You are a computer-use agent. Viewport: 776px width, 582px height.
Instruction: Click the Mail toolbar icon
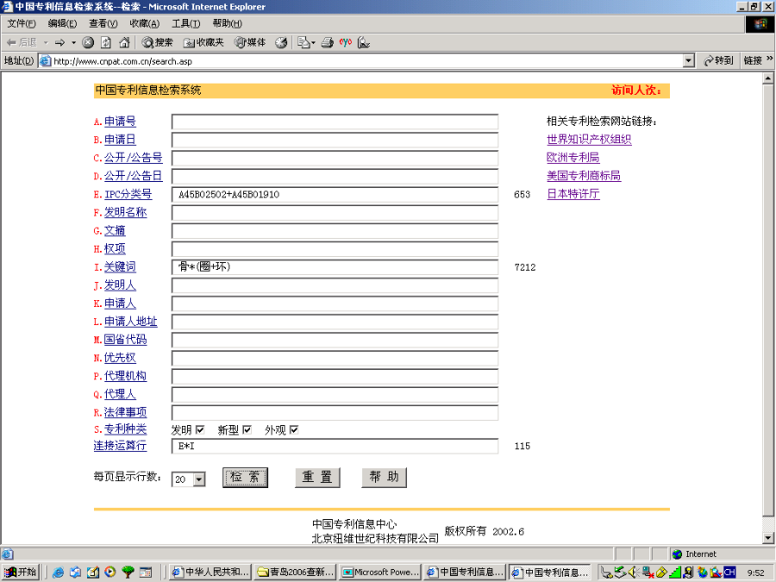coord(304,42)
